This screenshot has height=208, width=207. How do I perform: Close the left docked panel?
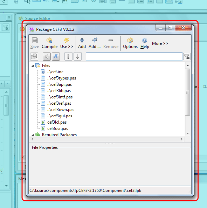[x=9, y=18]
